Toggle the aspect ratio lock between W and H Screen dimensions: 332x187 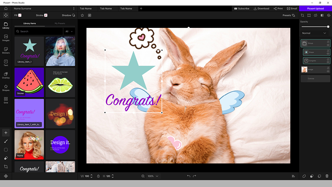click(98, 176)
